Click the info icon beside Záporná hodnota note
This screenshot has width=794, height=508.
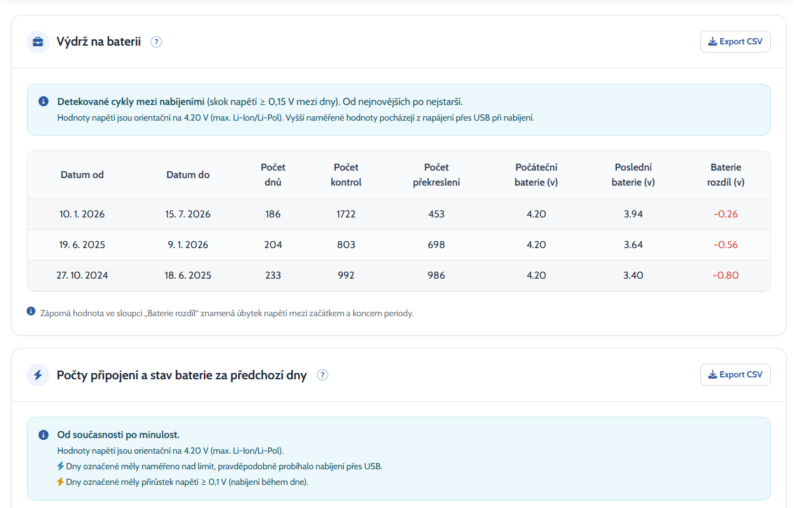click(31, 311)
